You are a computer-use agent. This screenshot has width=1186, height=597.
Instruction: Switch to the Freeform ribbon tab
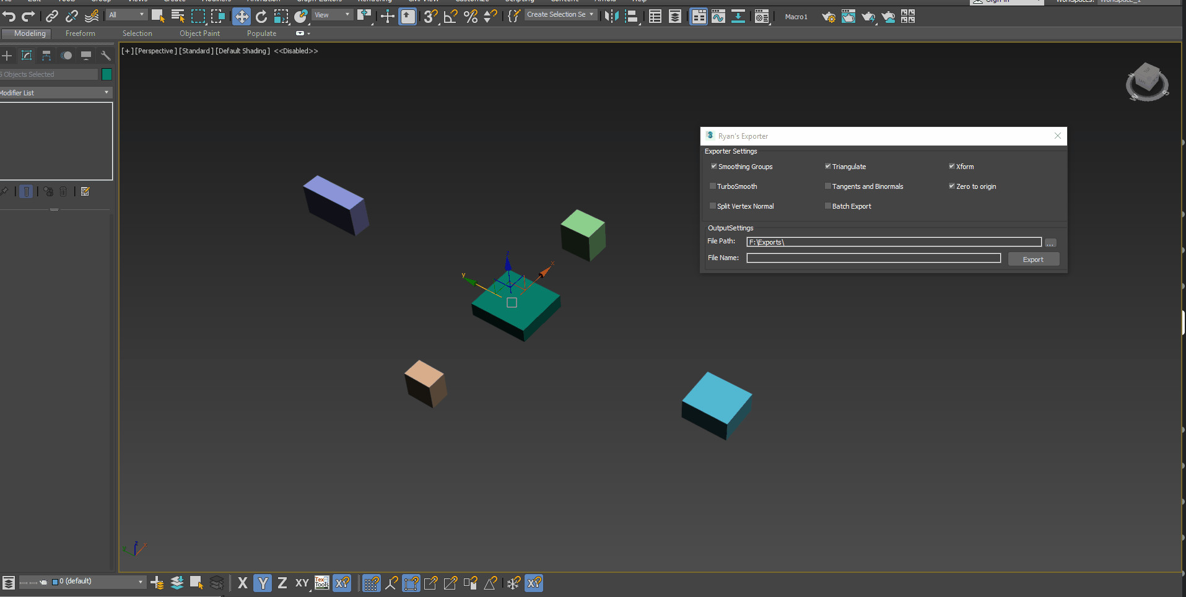(80, 33)
